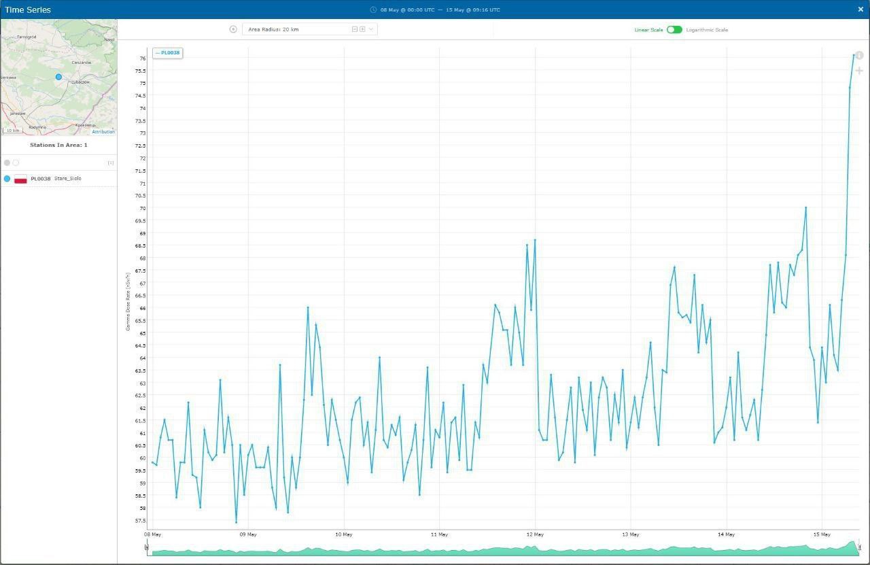The width and height of the screenshot is (870, 565).
Task: Open the Area Radius dropdown chevron
Action: pos(371,29)
